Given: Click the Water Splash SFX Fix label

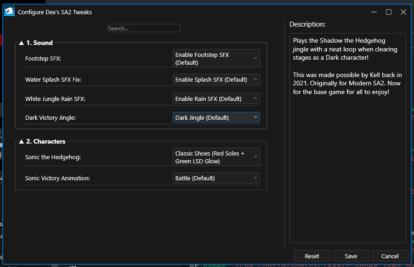Looking at the screenshot, I should 53,80.
